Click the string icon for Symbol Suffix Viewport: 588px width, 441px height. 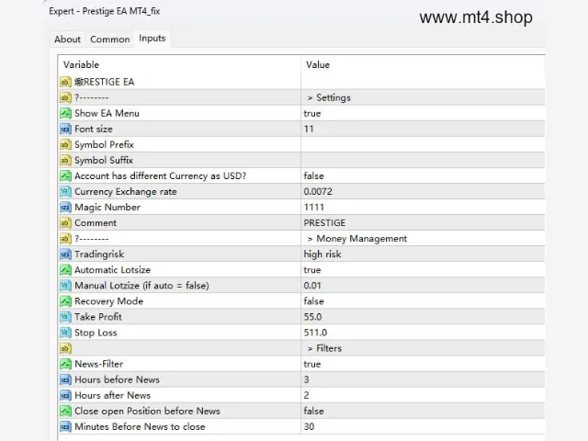pyautogui.click(x=65, y=160)
